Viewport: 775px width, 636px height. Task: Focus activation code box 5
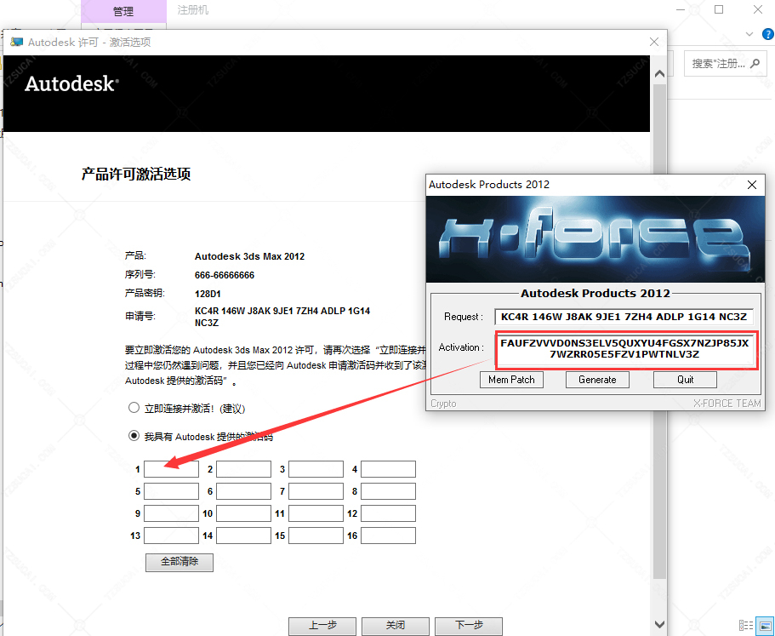coord(172,491)
